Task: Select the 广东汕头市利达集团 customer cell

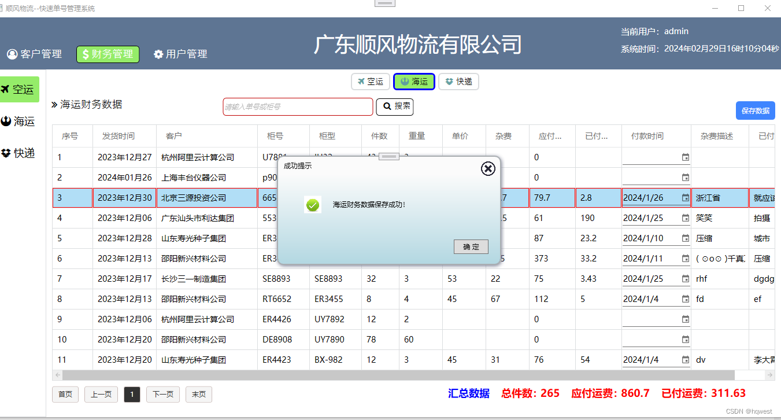Action: [207, 218]
